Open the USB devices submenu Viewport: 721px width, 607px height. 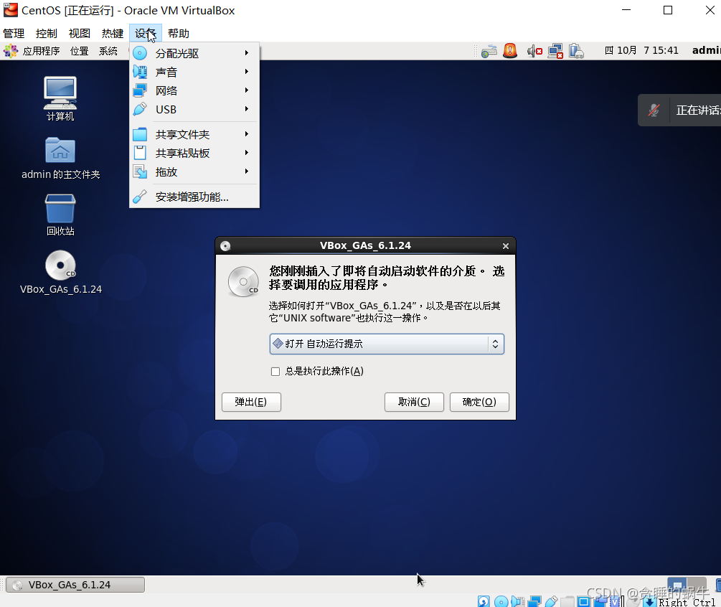coord(194,110)
